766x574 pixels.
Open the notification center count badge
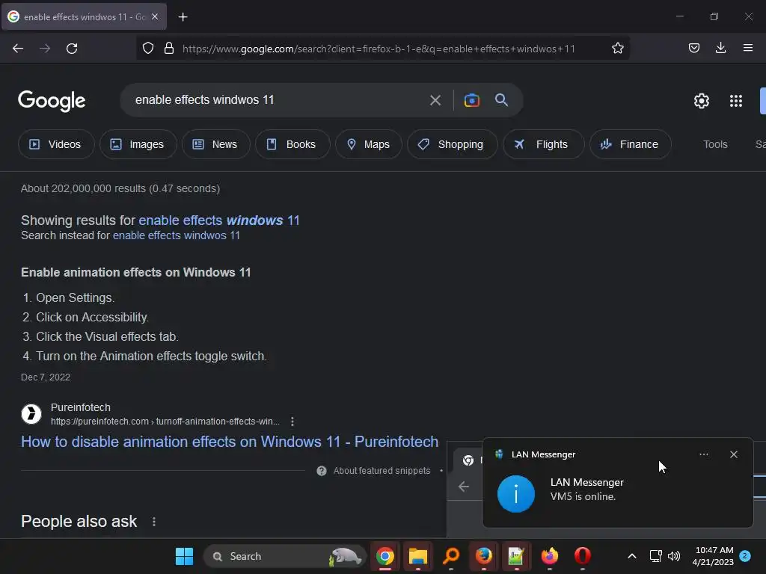(745, 556)
